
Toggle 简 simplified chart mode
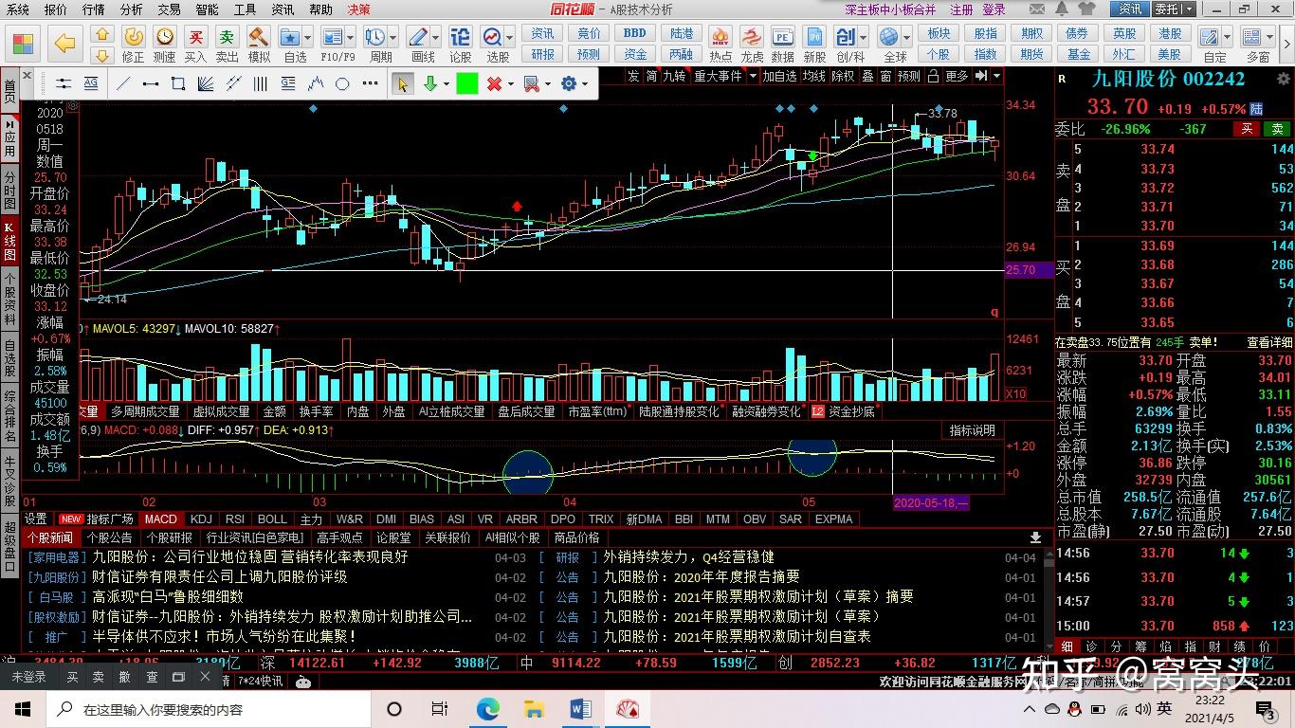click(x=652, y=76)
